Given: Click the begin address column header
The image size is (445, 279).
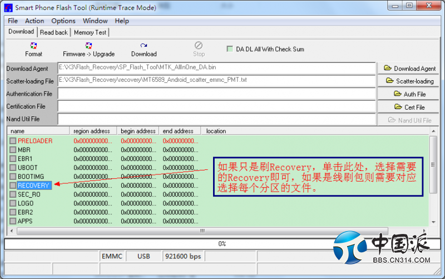Looking at the screenshot, I should click(x=138, y=131).
